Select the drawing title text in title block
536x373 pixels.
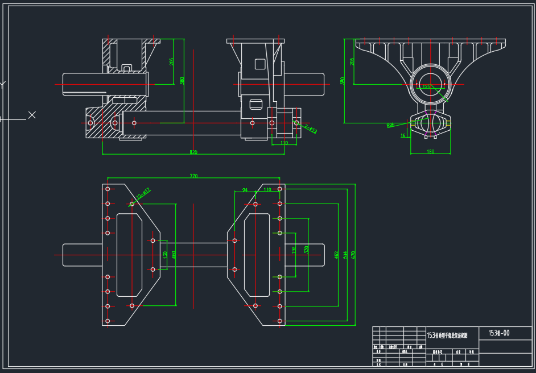(x=447, y=335)
